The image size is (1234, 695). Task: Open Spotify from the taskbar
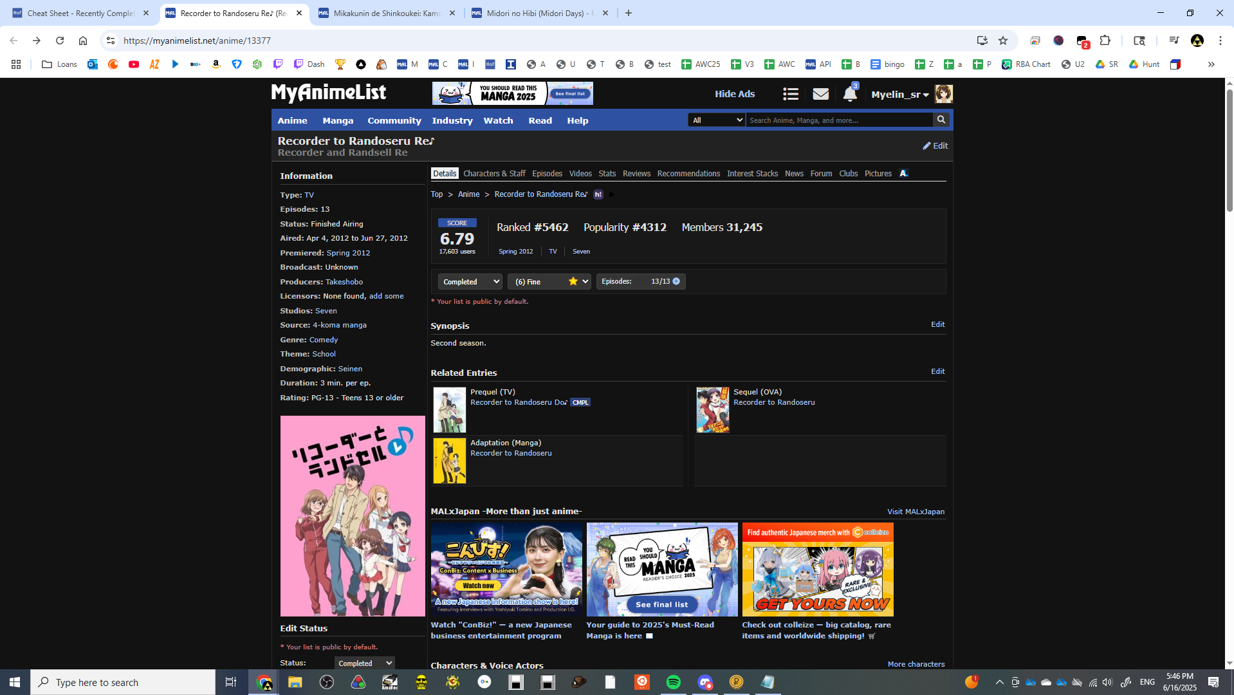(674, 682)
